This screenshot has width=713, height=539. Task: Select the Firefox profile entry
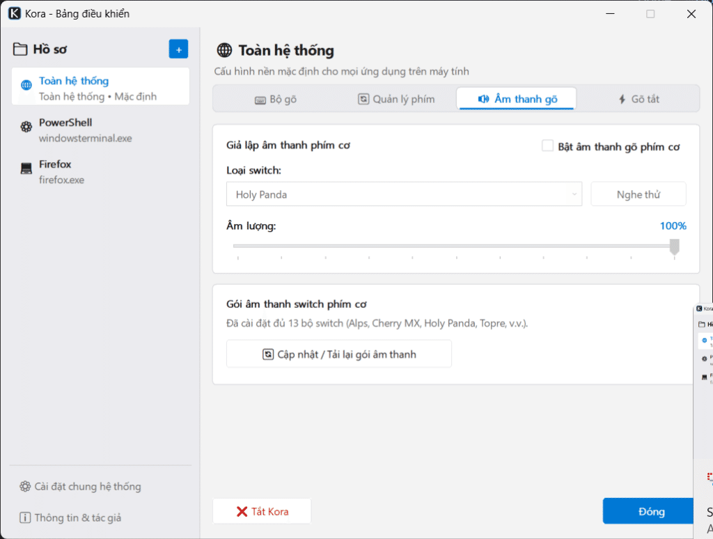[x=100, y=172]
